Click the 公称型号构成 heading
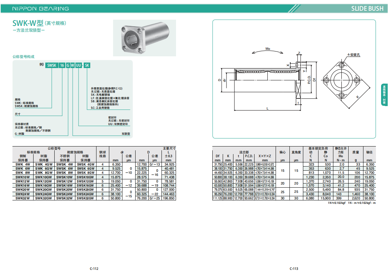 [24, 57]
